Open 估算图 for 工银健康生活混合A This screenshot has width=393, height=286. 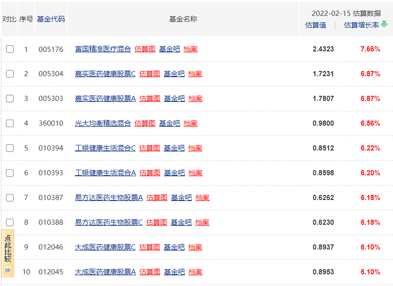[x=150, y=173]
